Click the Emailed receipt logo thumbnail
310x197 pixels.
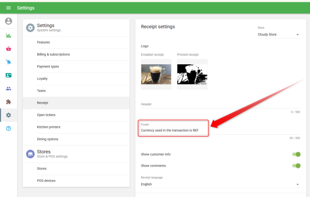[x=156, y=74]
